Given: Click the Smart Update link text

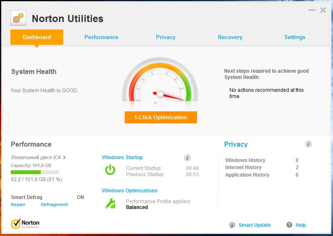Looking at the screenshot, I should 254,225.
